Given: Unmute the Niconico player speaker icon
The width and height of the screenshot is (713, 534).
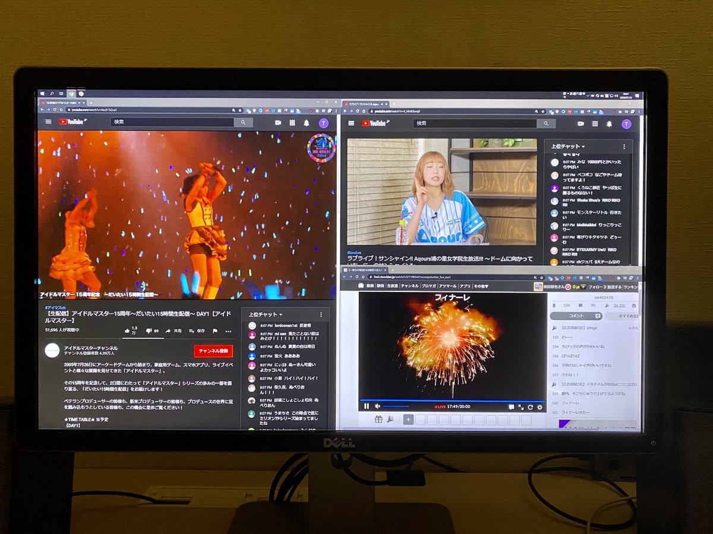Looking at the screenshot, I should 378,406.
